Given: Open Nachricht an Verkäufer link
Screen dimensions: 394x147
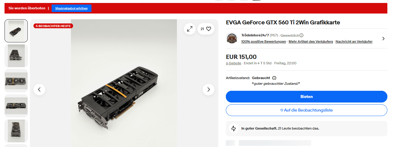Looking at the screenshot, I should point(354,41).
